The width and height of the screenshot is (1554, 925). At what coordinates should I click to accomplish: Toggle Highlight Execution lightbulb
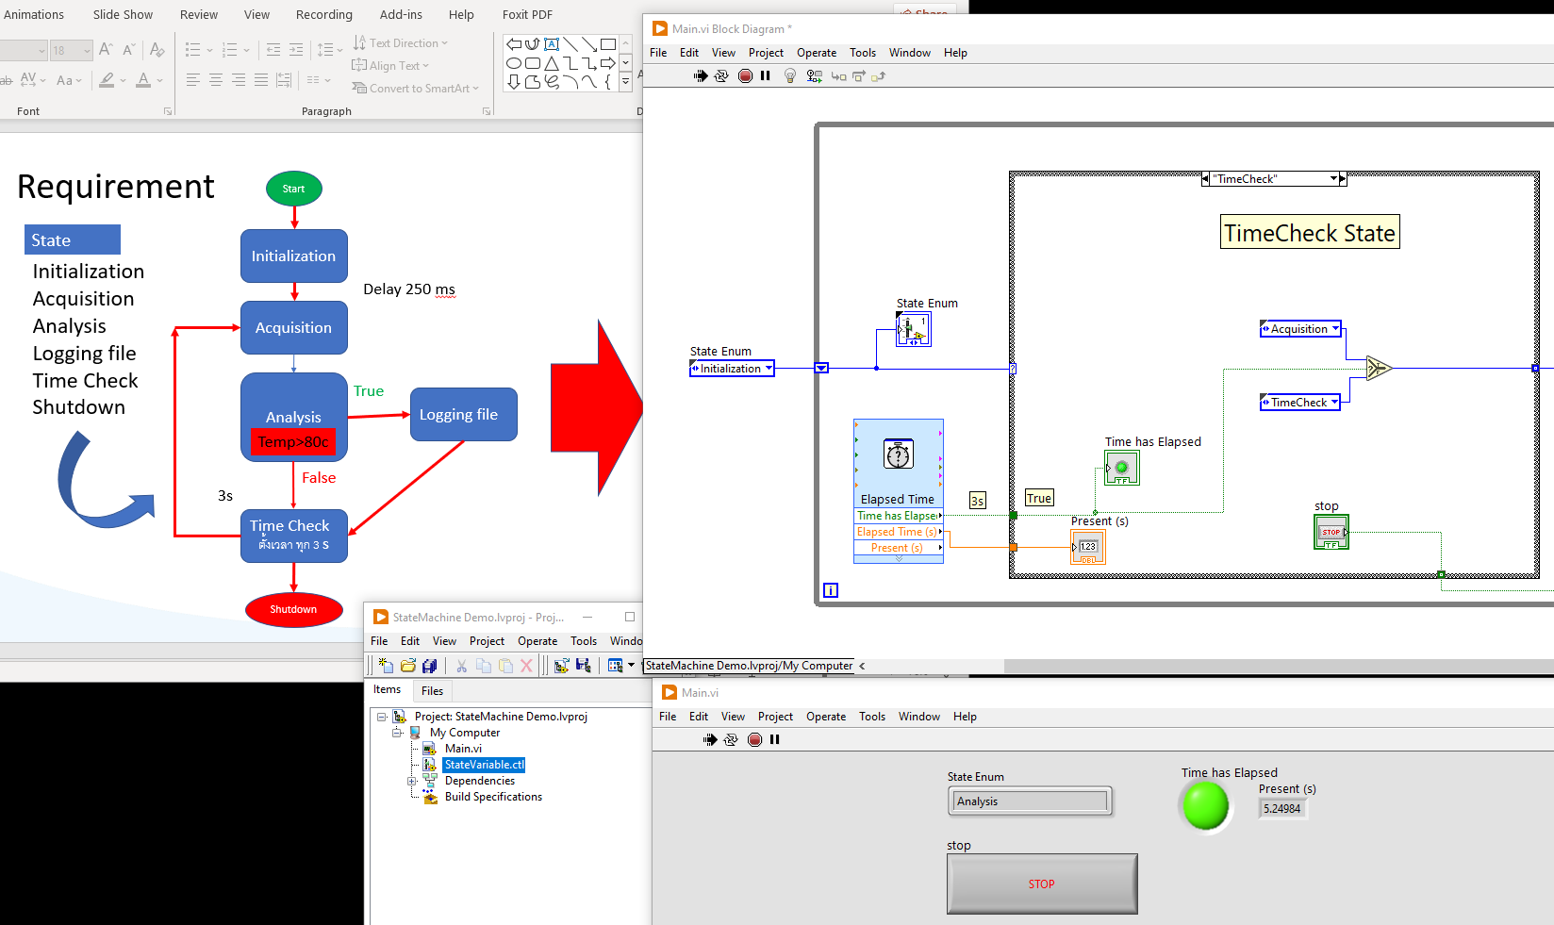pyautogui.click(x=790, y=76)
